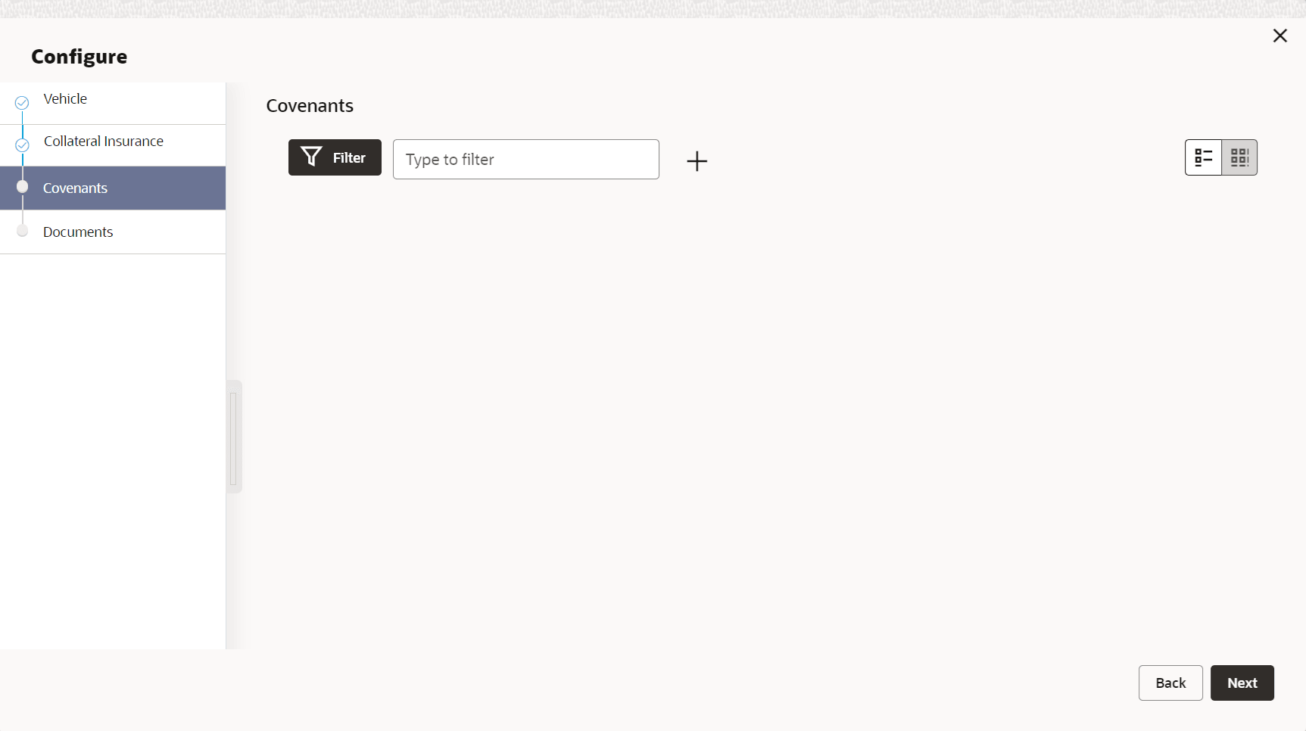Viewport: 1306px width, 731px height.
Task: Click the plus icon to add covenant
Action: (697, 160)
